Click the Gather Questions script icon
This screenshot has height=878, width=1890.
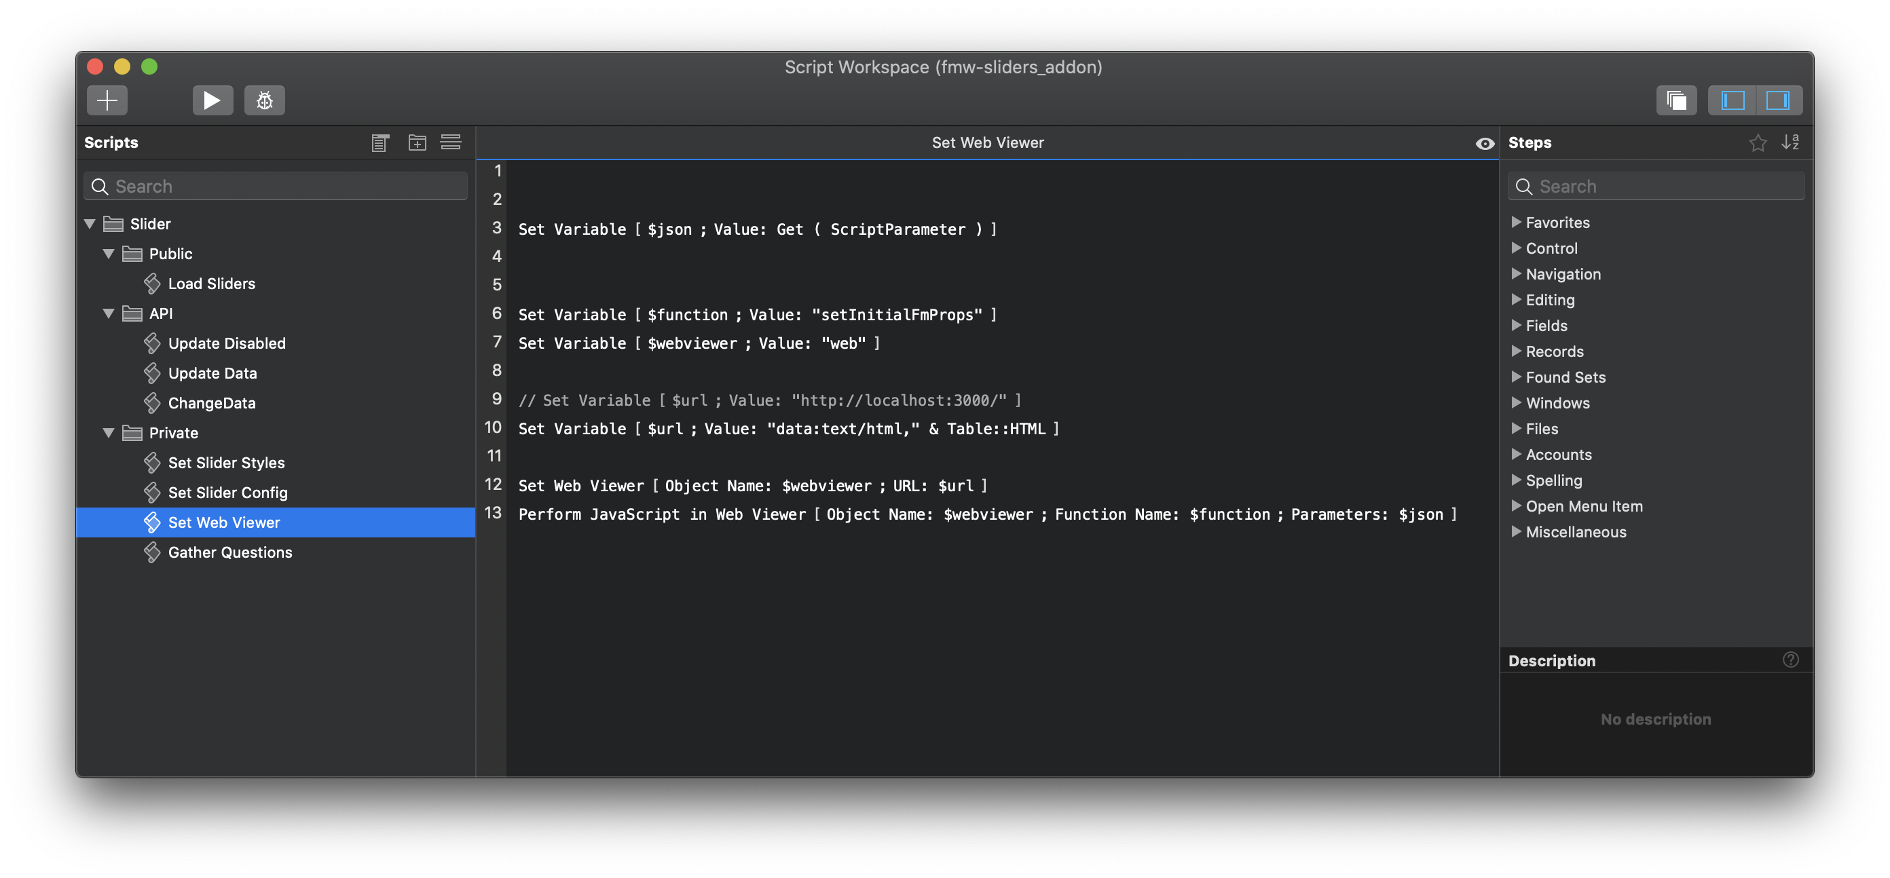pyautogui.click(x=152, y=552)
